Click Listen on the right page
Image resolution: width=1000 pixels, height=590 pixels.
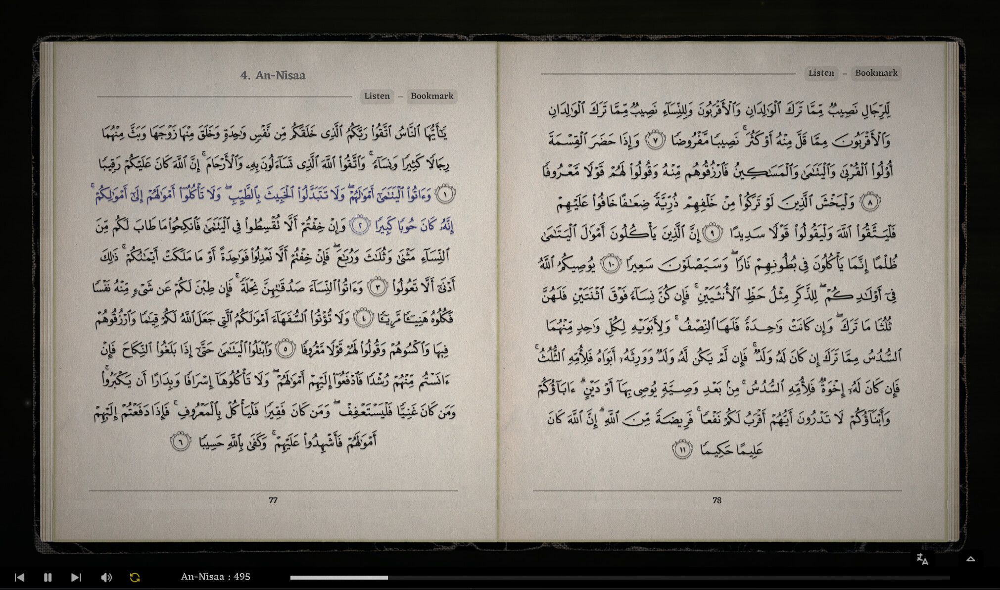tap(821, 73)
